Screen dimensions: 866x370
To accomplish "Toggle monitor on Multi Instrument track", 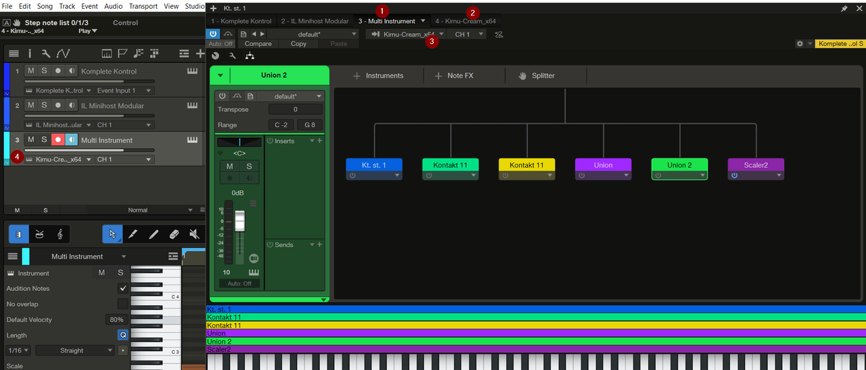I will tap(72, 139).
